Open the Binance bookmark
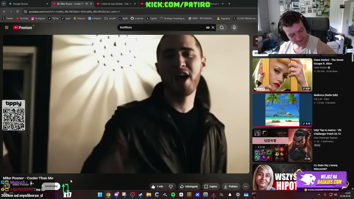Image resolution: width=354 pixels, height=199 pixels. click(79, 19)
